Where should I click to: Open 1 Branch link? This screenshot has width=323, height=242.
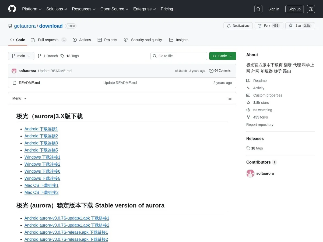(48, 56)
